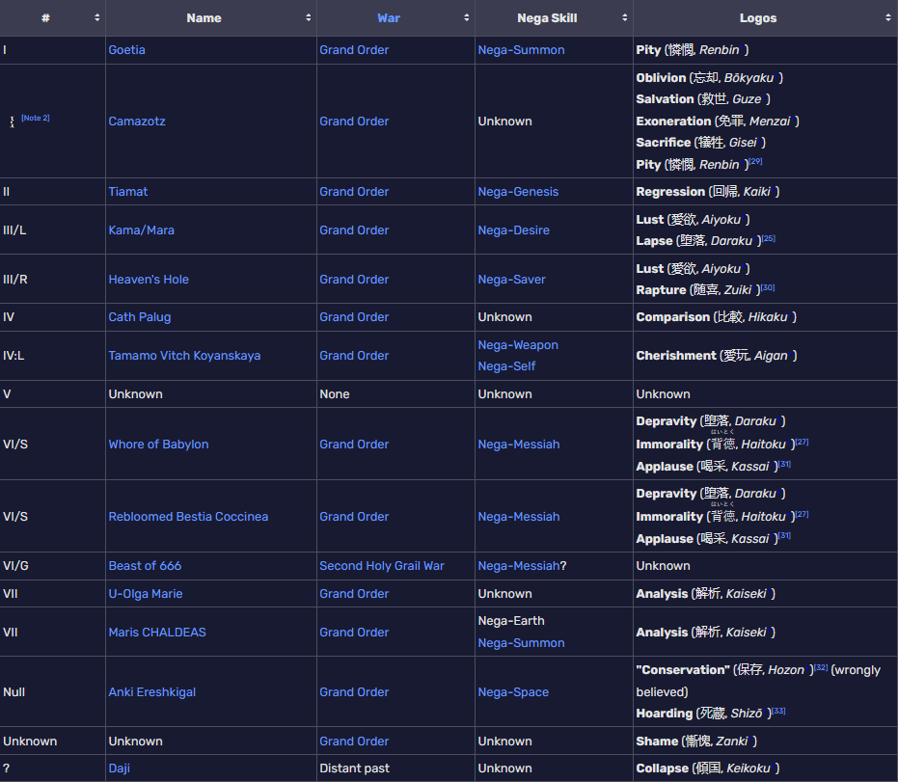This screenshot has height=782, width=898.
Task: Open the Goetia link
Action: tap(126, 50)
